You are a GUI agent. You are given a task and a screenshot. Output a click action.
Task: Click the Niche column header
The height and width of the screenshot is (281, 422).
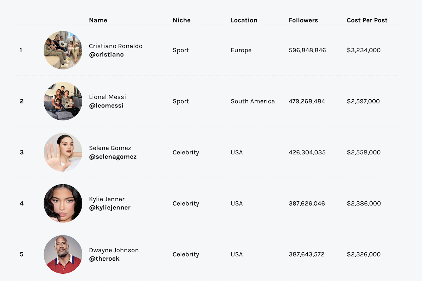coord(181,20)
